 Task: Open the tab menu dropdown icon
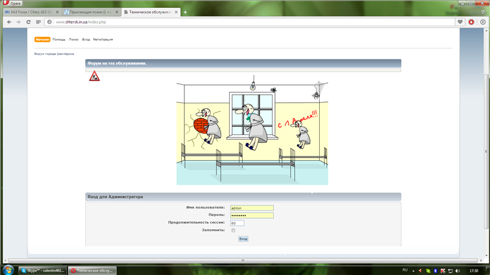coord(483,12)
